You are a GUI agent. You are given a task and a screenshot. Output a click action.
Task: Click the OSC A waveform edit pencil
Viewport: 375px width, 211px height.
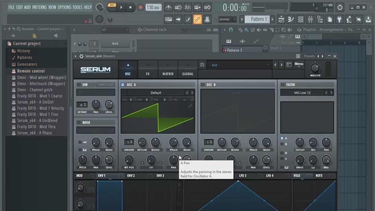pos(190,106)
